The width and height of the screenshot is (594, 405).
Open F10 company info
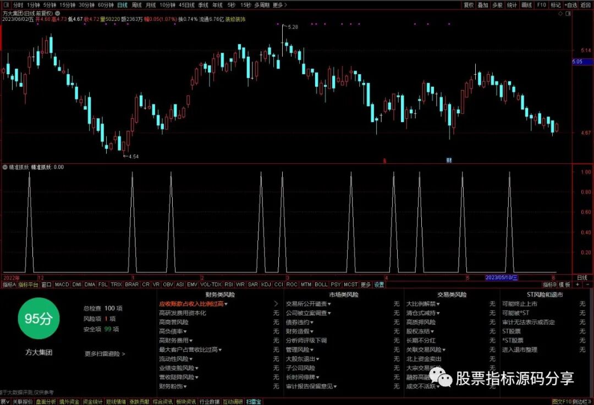(x=541, y=5)
